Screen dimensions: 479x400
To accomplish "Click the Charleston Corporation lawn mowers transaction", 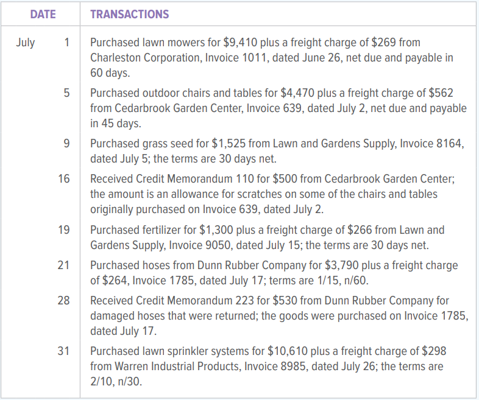I will (271, 58).
